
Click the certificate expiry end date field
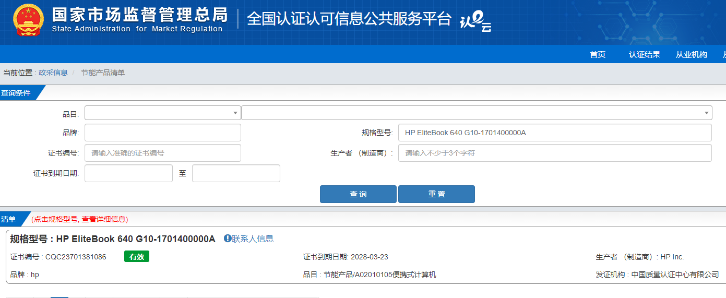[236, 173]
